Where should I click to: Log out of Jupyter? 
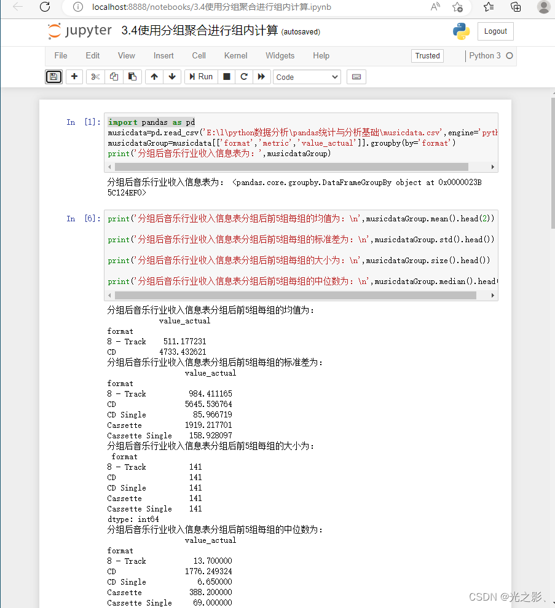[495, 31]
